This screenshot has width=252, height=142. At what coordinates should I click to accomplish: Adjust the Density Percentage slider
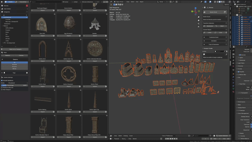tap(14, 85)
